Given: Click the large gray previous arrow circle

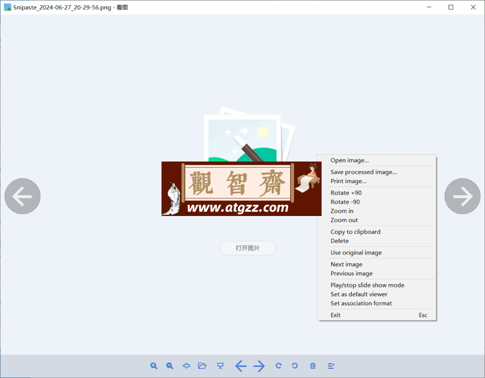Looking at the screenshot, I should (x=23, y=196).
